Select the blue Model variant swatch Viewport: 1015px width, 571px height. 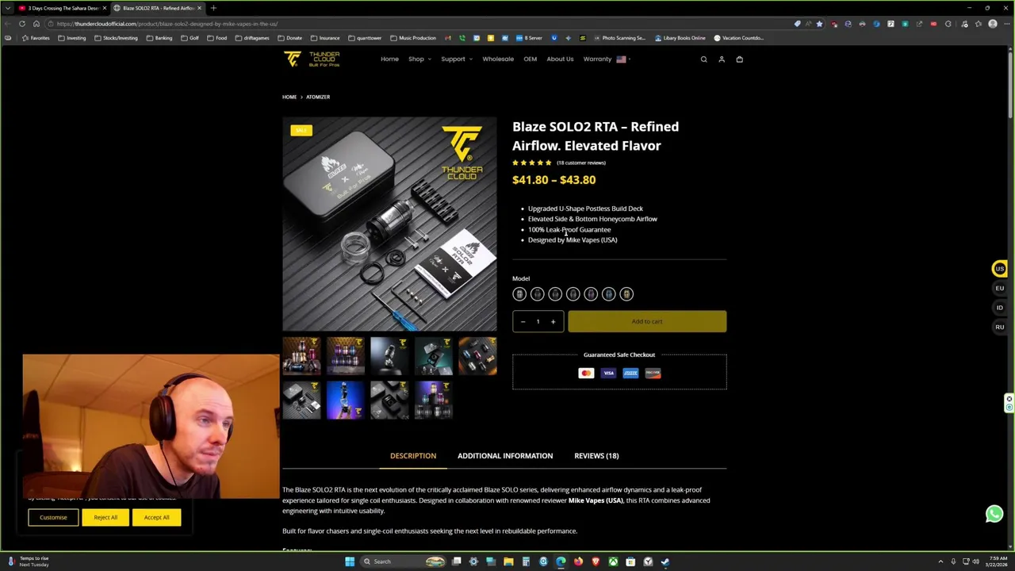(608, 294)
